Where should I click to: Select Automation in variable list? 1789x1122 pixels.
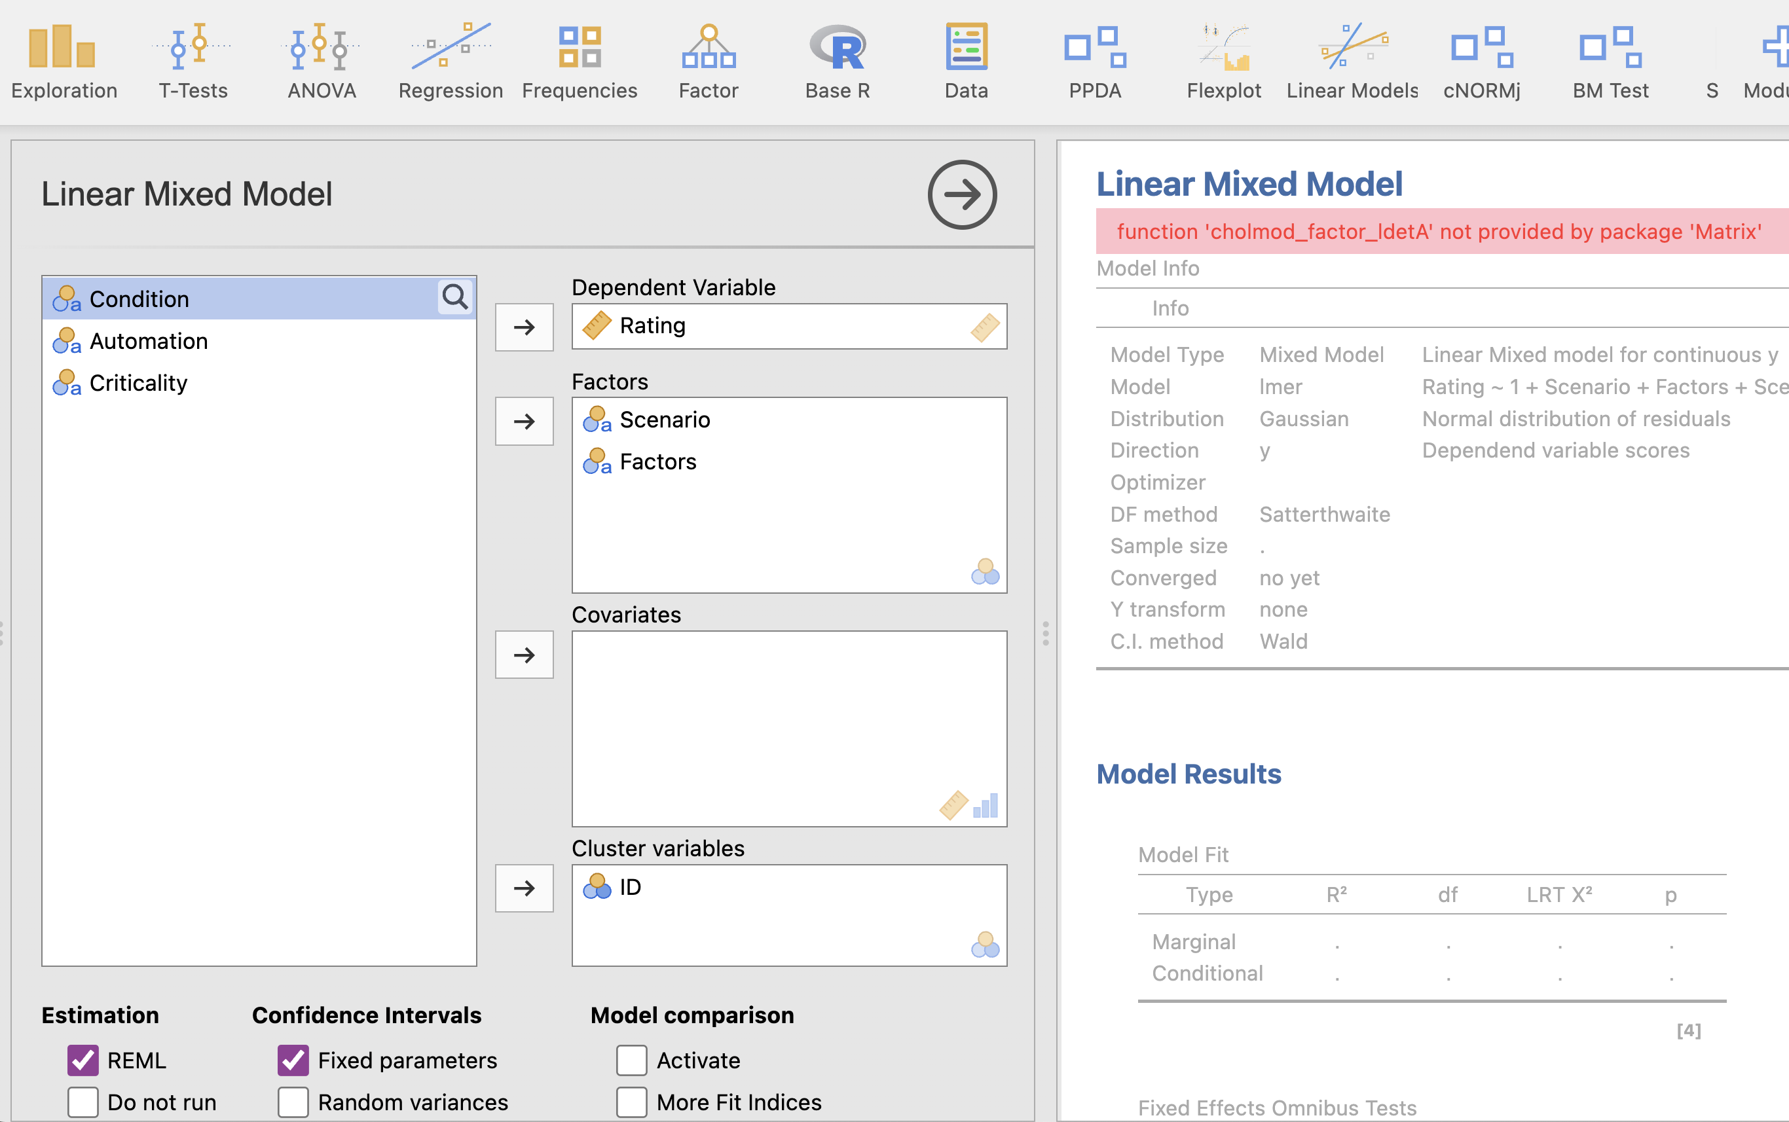(x=259, y=341)
